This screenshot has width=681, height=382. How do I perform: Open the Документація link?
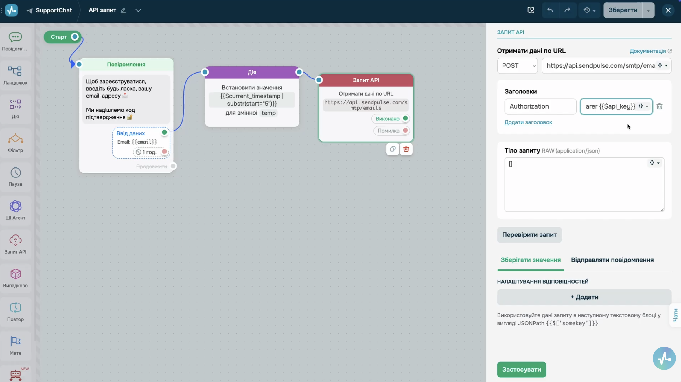click(x=651, y=51)
